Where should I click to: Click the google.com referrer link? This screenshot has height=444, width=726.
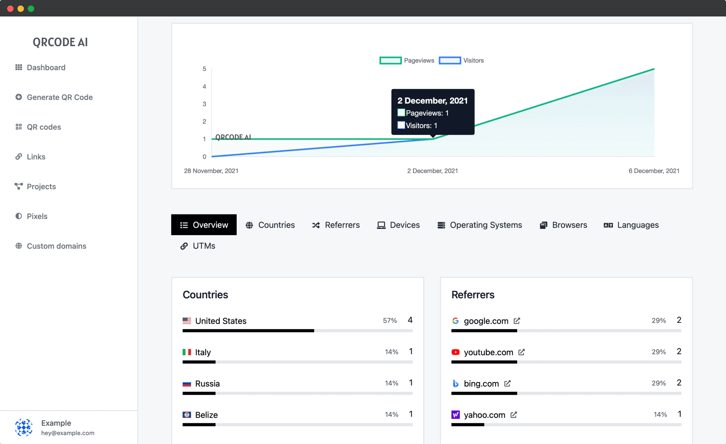pyautogui.click(x=486, y=321)
